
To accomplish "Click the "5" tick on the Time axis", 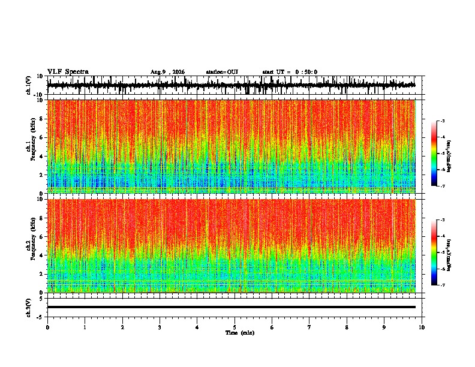I will click(x=235, y=327).
